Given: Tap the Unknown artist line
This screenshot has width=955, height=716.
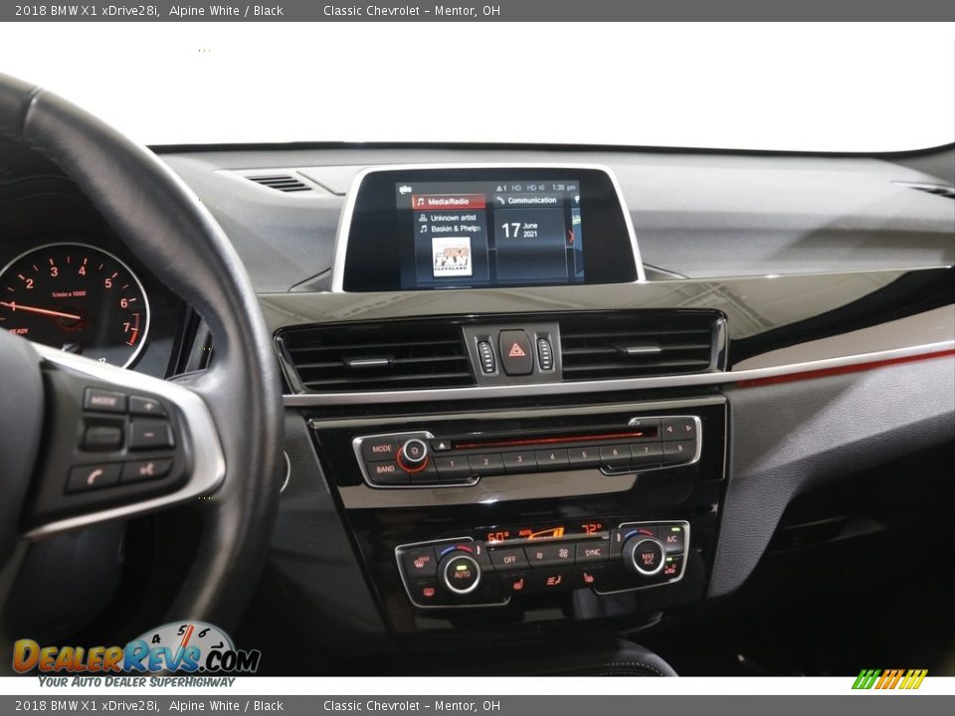Looking at the screenshot, I should point(448,218).
